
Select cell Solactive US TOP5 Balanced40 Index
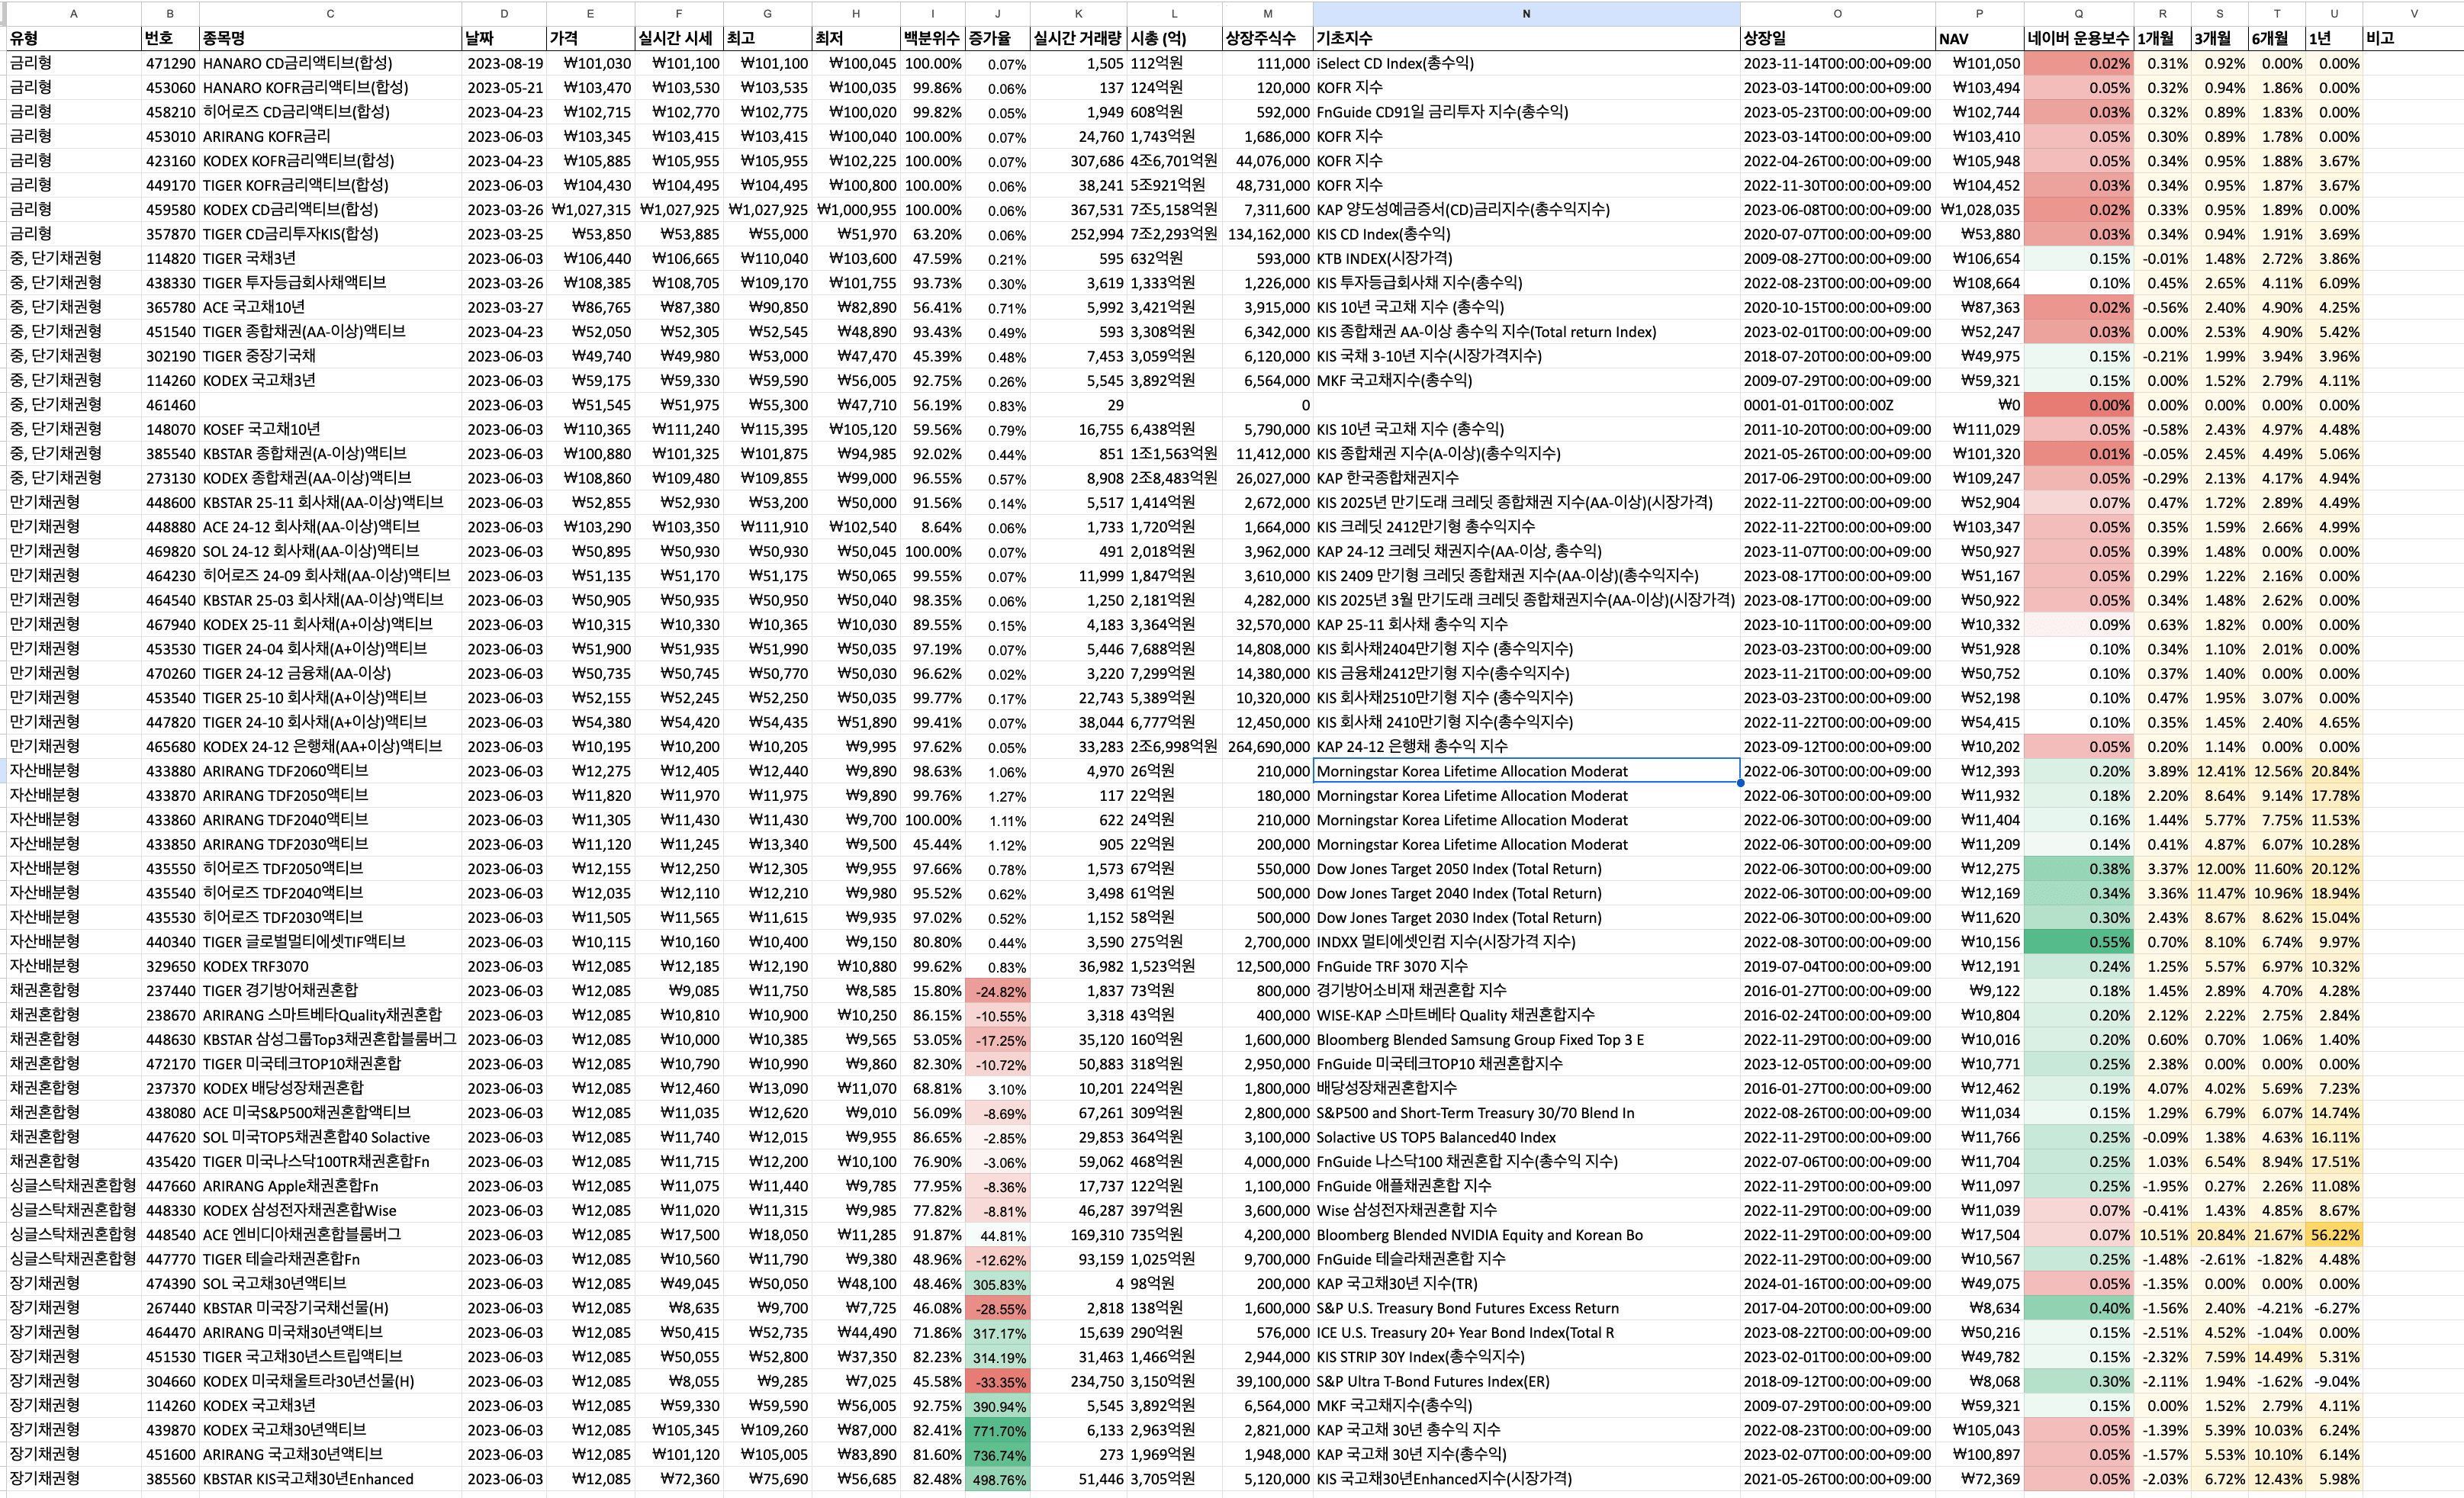(1526, 1137)
